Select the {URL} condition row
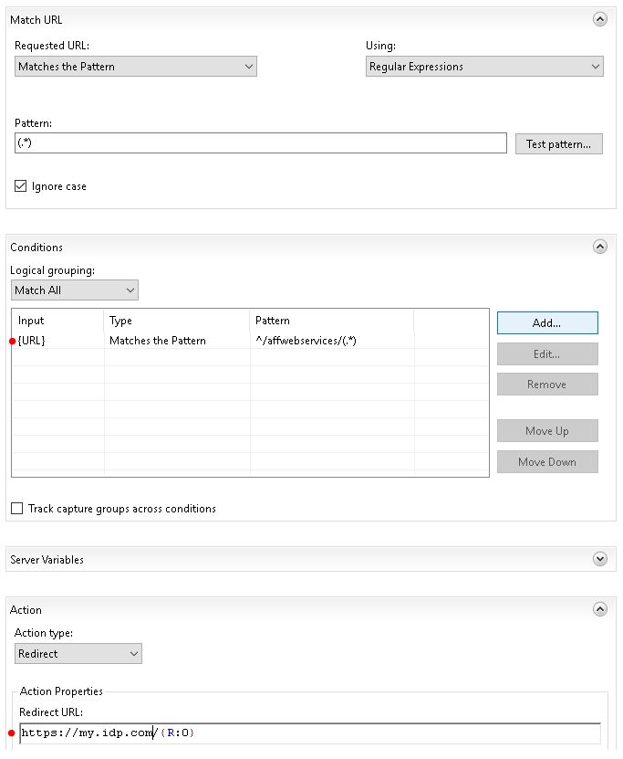This screenshot has width=623, height=759. (x=250, y=341)
